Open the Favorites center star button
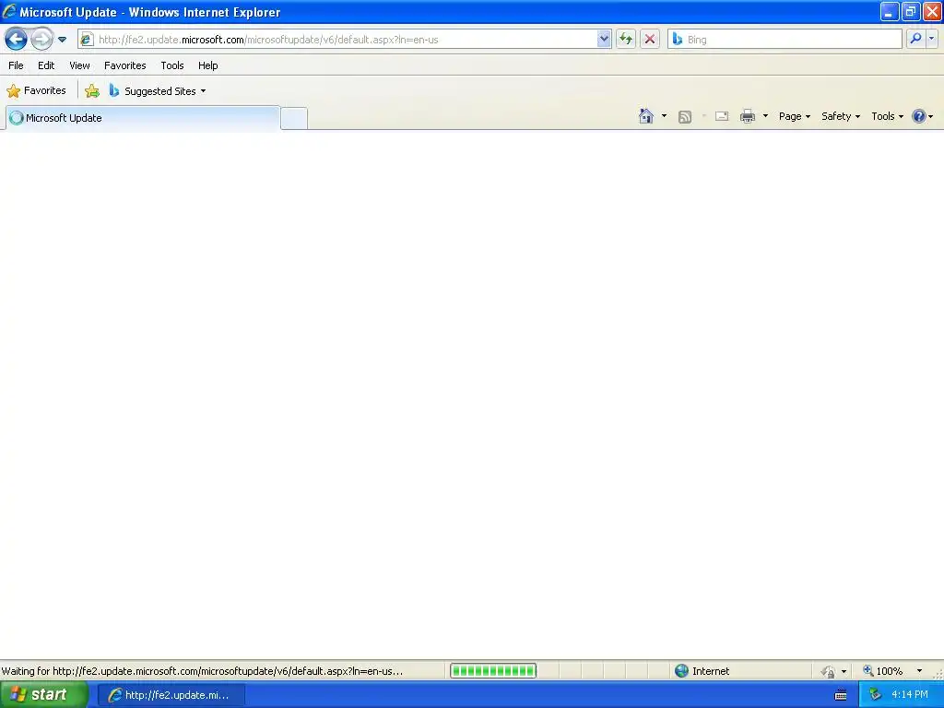This screenshot has height=708, width=944. coord(36,91)
